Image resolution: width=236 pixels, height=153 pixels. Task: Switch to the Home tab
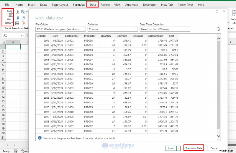click(x=19, y=5)
